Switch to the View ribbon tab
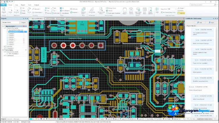Viewport: 219px width, 123px height. tap(16, 5)
